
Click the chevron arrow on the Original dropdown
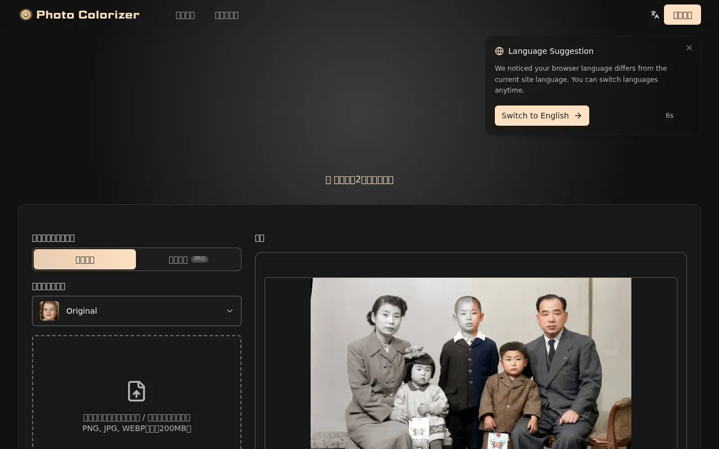[x=230, y=311]
